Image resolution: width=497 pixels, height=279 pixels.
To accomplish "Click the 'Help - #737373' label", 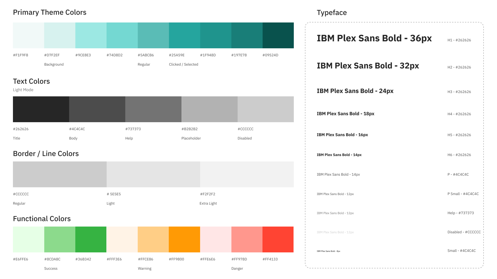I will click(461, 213).
